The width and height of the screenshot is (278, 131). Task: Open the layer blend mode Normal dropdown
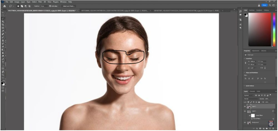pyautogui.click(x=251, y=99)
